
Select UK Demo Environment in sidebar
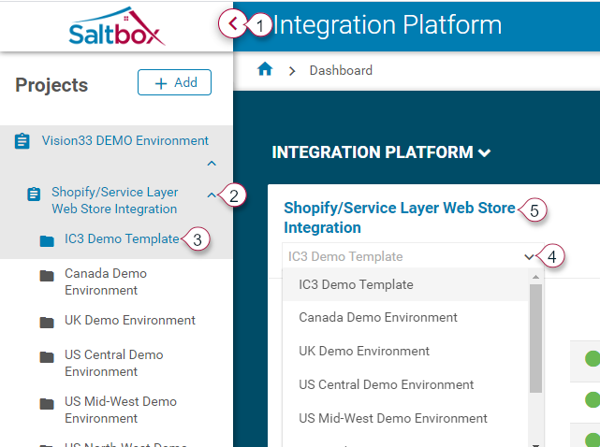130,320
